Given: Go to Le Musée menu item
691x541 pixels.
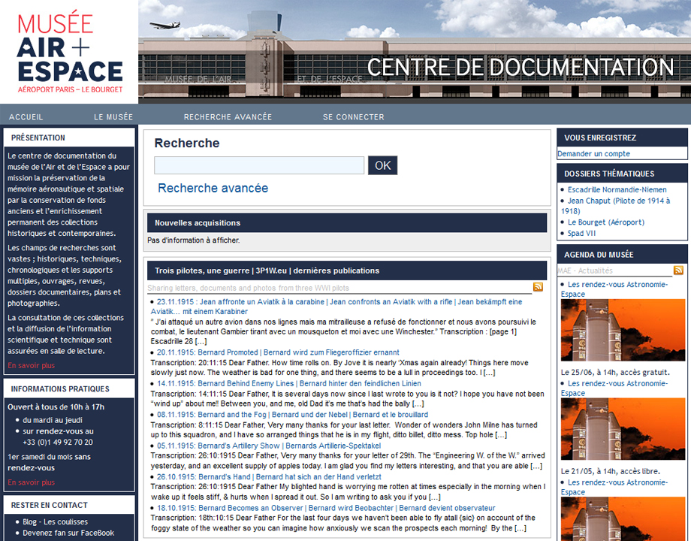Looking at the screenshot, I should coord(113,117).
